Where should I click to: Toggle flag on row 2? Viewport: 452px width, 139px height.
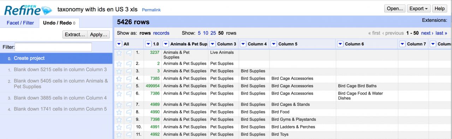(129, 64)
